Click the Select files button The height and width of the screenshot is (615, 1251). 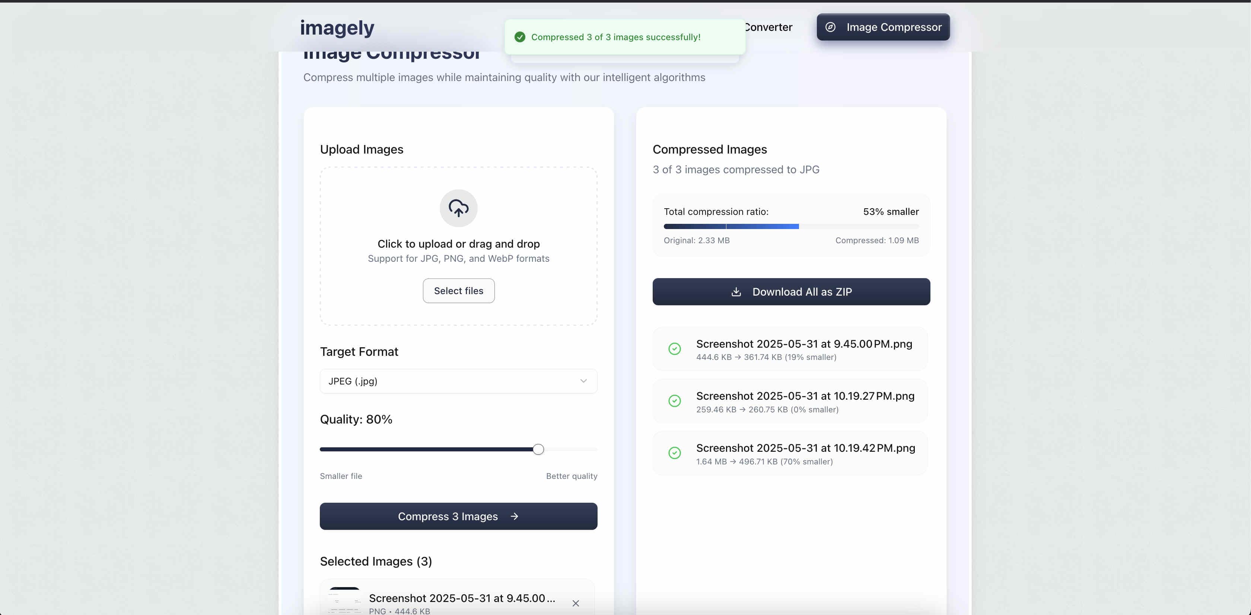point(458,290)
